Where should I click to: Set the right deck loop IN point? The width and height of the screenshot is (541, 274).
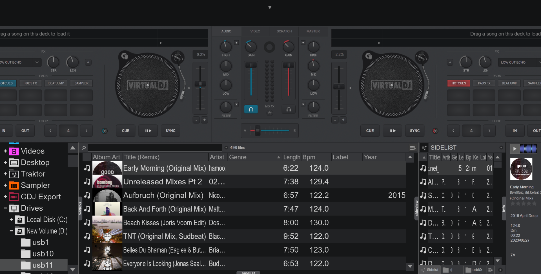click(515, 131)
